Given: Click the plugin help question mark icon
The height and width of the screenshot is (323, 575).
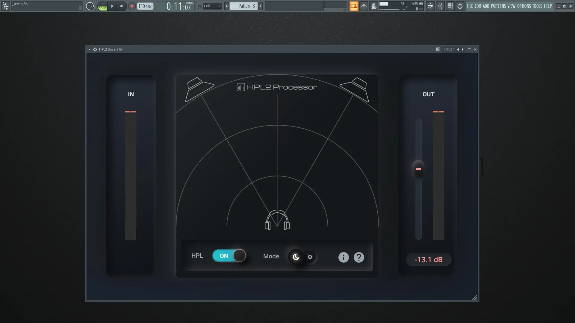Looking at the screenshot, I should 359,257.
